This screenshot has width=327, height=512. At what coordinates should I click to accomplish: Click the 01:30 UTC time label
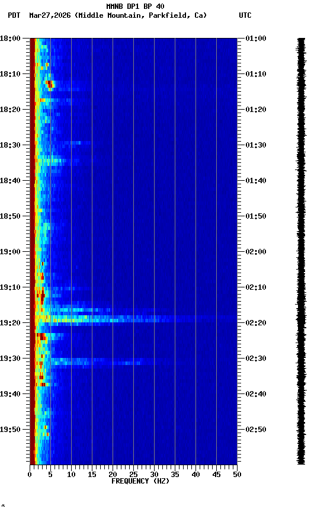(256, 145)
